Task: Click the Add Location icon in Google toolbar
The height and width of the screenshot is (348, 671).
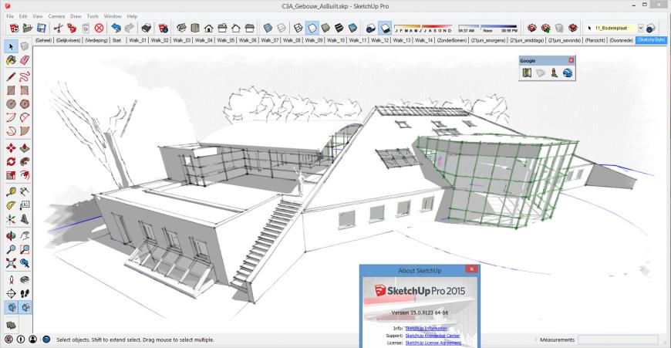Action: click(x=527, y=73)
